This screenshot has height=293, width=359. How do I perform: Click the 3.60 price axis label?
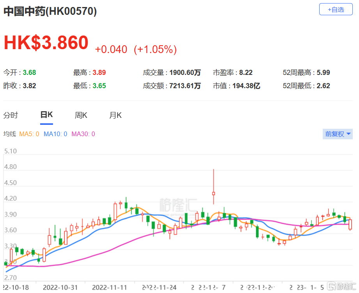11,230
